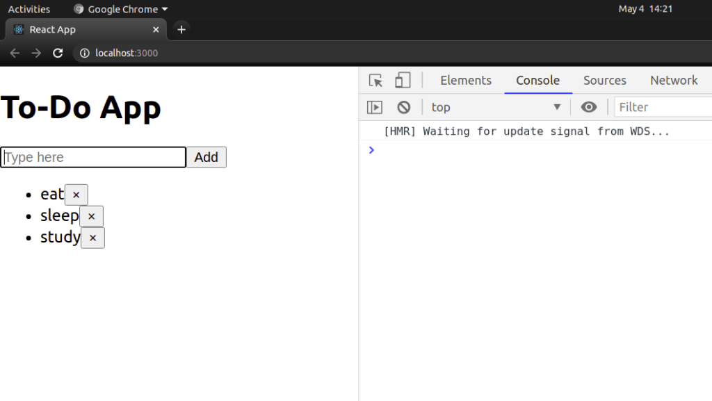Image resolution: width=712 pixels, height=401 pixels.
Task: Focus the "Type here" input field
Action: click(92, 157)
